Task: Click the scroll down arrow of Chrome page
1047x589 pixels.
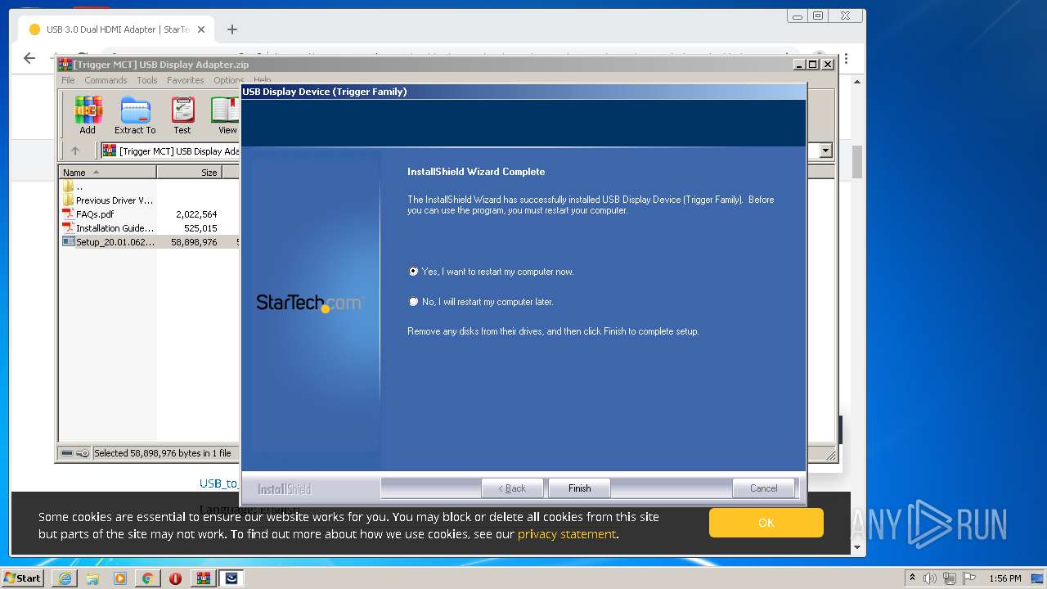Action: pyautogui.click(x=857, y=547)
